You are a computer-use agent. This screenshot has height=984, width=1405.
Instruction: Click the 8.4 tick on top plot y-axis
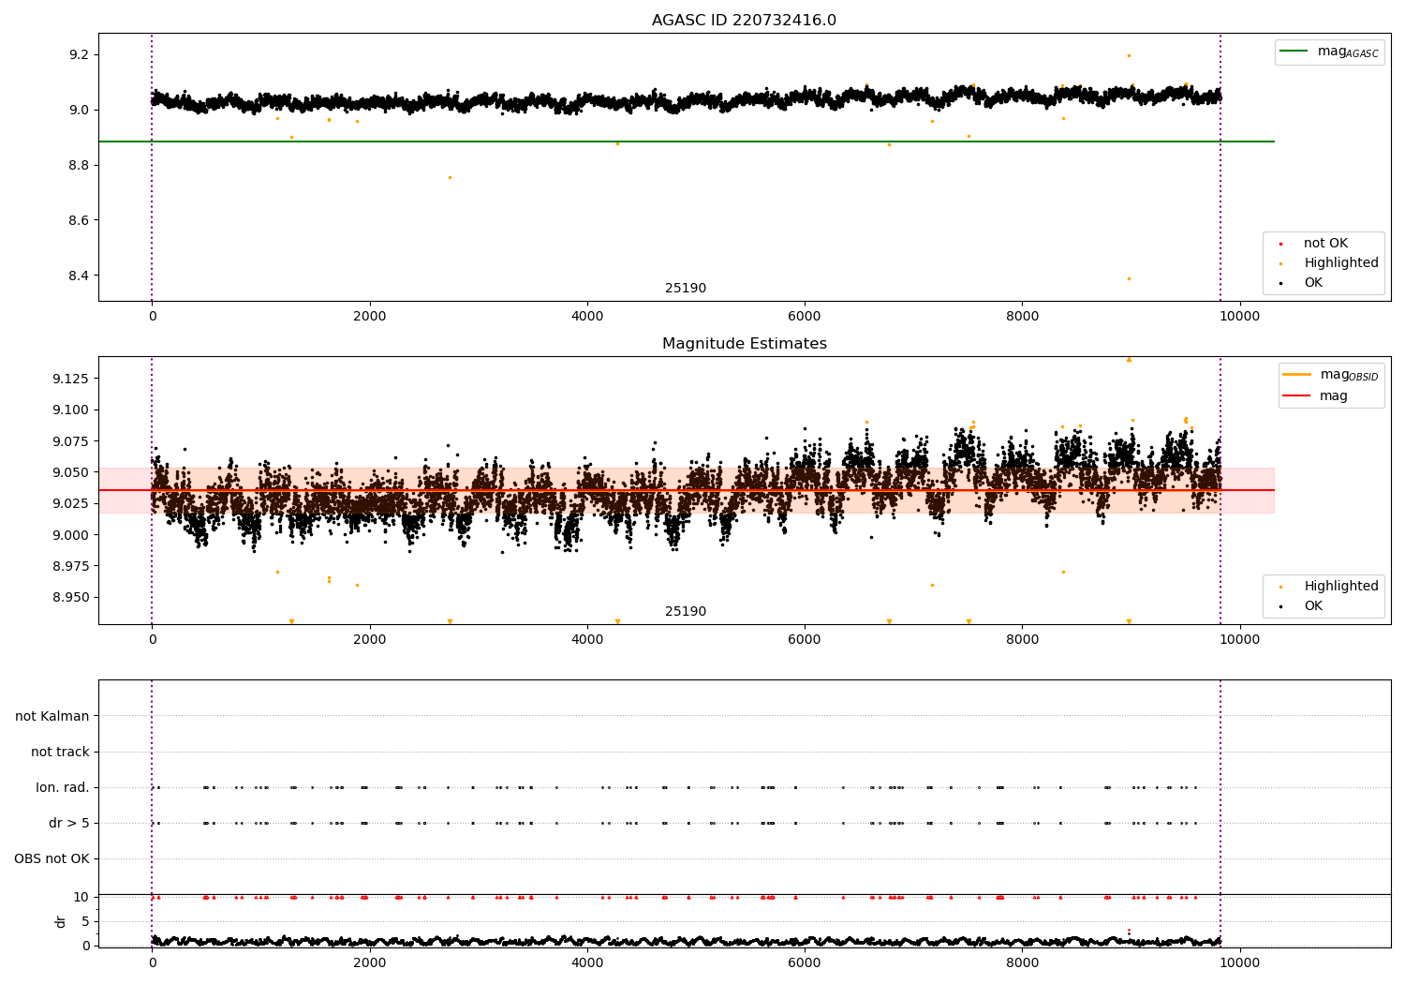coord(79,276)
